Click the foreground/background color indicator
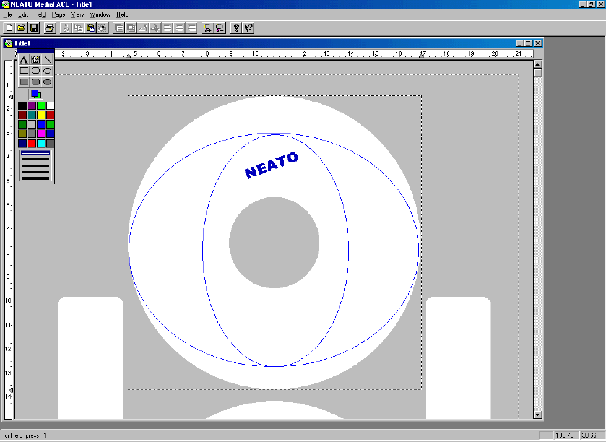 [x=36, y=94]
